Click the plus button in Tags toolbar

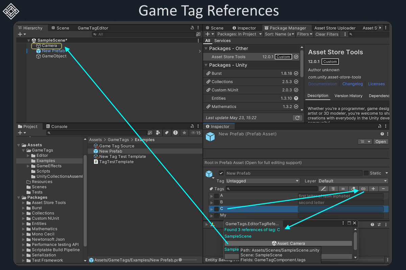[x=373, y=189]
